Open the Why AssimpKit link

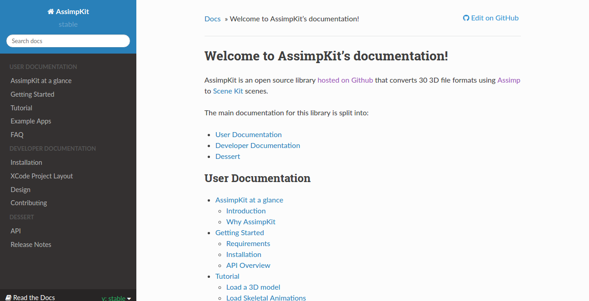[251, 222]
